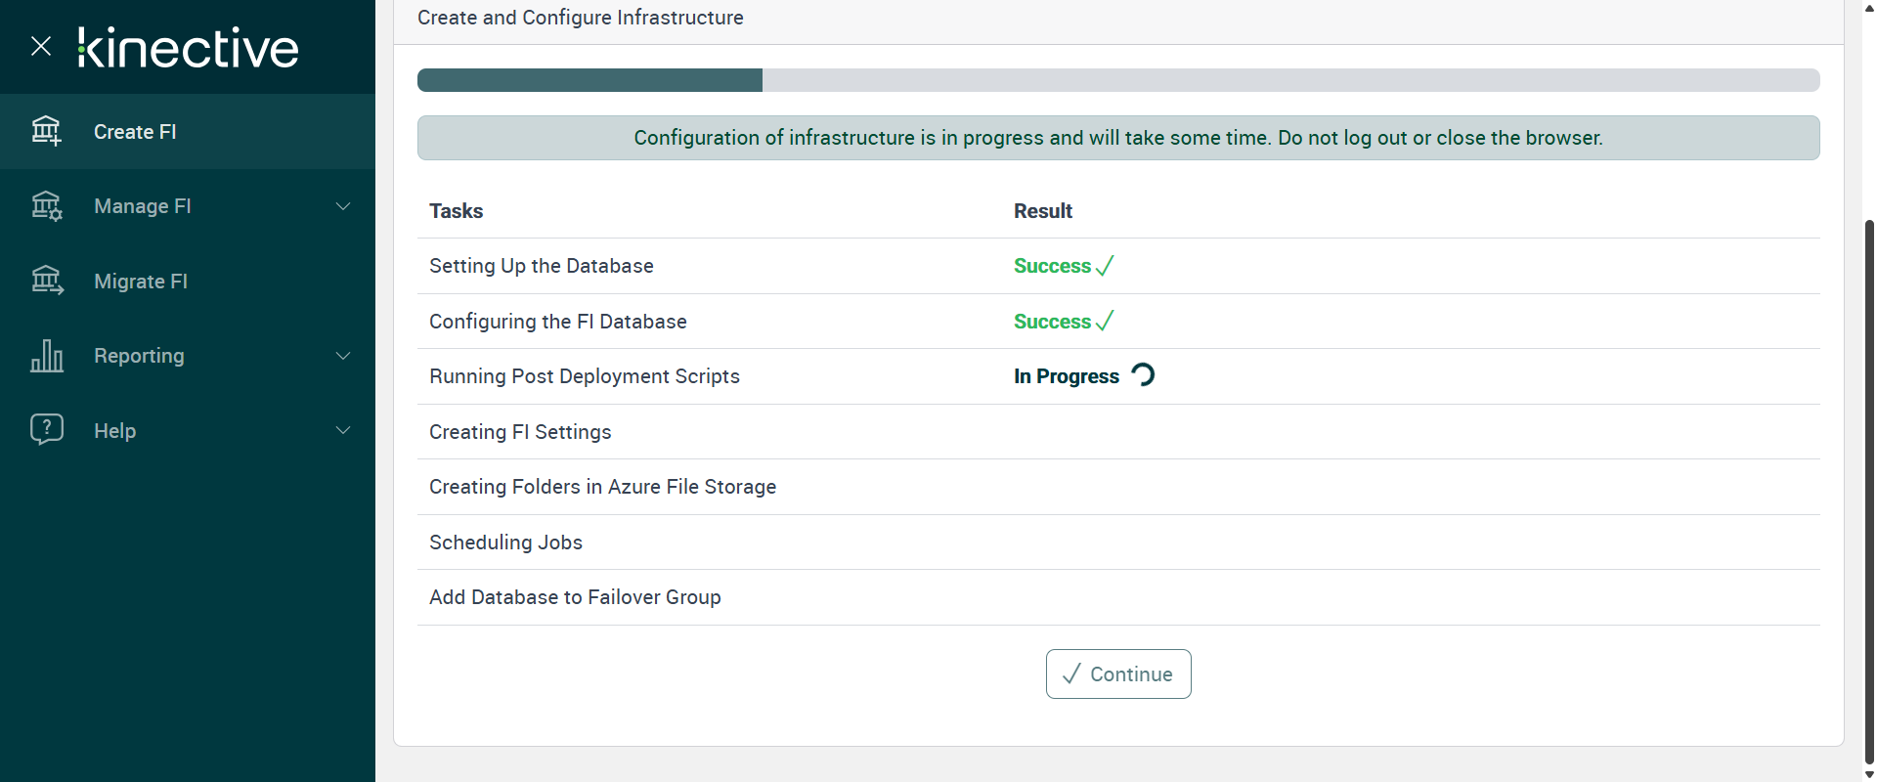Screen dimensions: 1877x782
Task: Click the Configuring FI Database success checkmark
Action: 1105,322
